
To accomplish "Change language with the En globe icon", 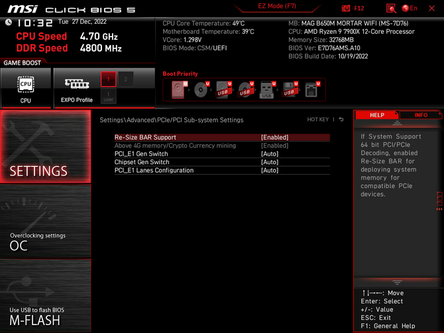I will [x=410, y=8].
